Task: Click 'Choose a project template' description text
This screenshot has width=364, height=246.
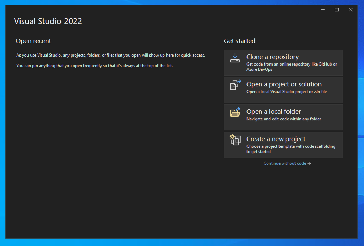Action: 291,149
